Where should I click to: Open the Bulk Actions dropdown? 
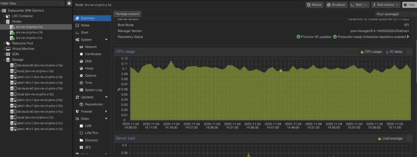click(386, 5)
